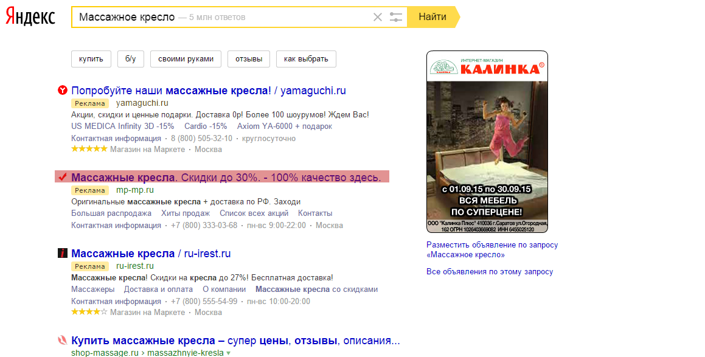The width and height of the screenshot is (705, 357).
Task: Click "Большая распродажа" sitelink
Action: (x=111, y=213)
